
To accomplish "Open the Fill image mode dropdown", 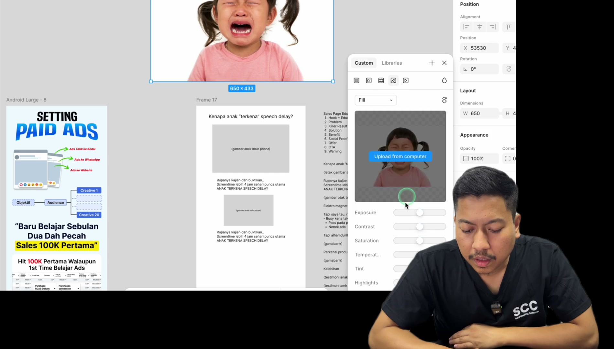I will tap(376, 100).
